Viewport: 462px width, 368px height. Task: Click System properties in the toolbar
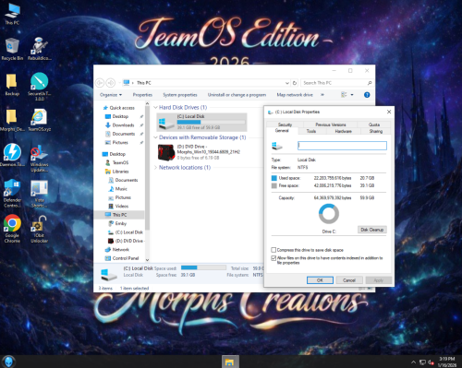point(180,95)
